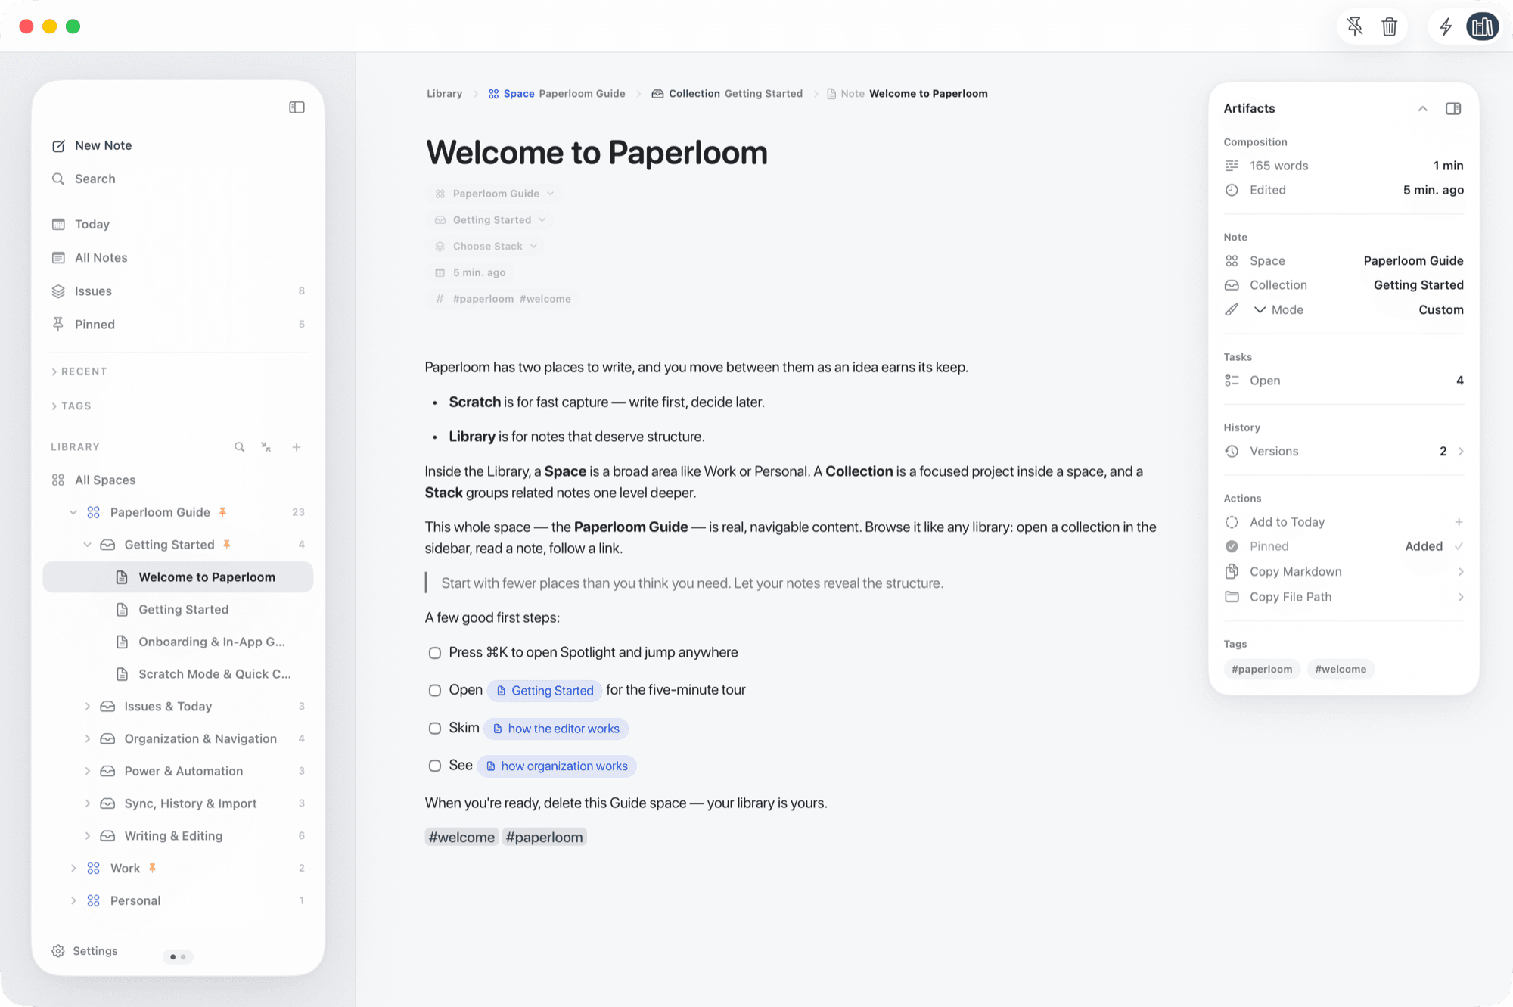Viewport: 1513px width, 1007px height.
Task: Collapse Artifacts panel with the up chevron
Action: point(1422,109)
